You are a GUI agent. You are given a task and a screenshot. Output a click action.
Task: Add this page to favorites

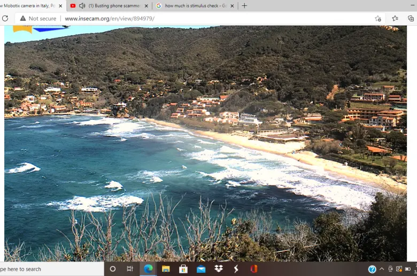[x=378, y=18]
